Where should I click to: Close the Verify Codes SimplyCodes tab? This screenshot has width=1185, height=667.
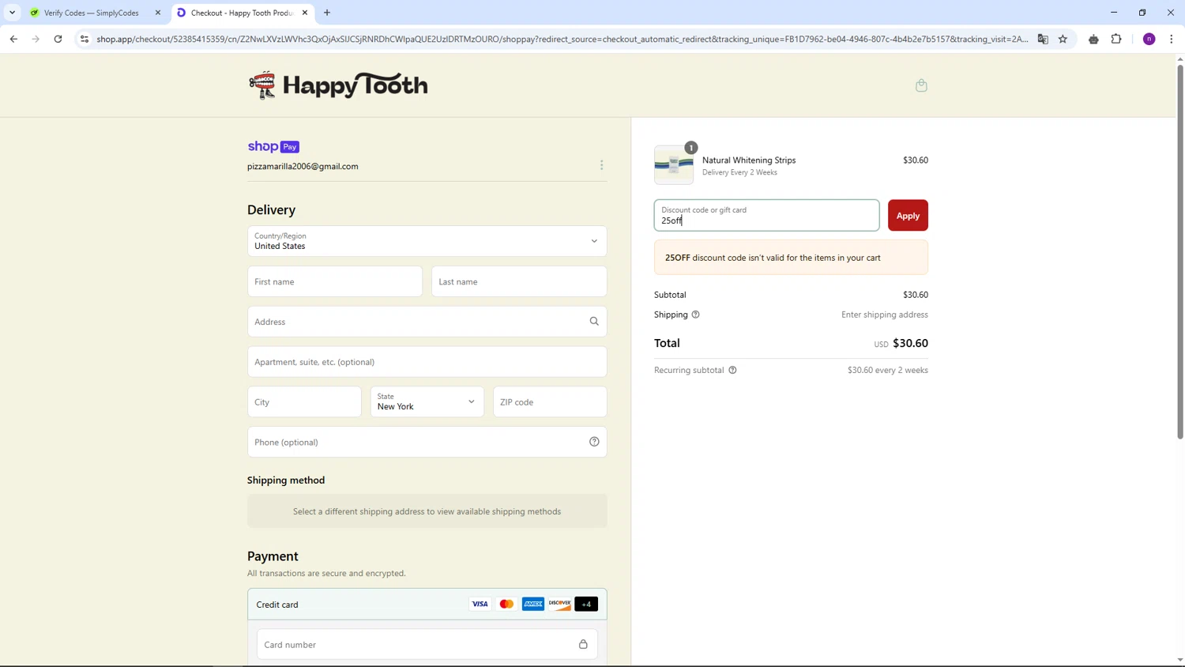[158, 13]
